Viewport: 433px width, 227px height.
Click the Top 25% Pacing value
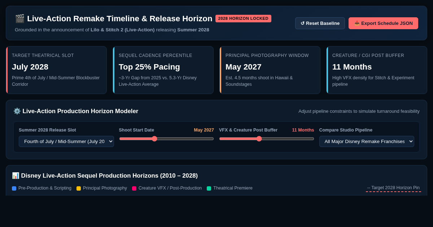point(149,67)
